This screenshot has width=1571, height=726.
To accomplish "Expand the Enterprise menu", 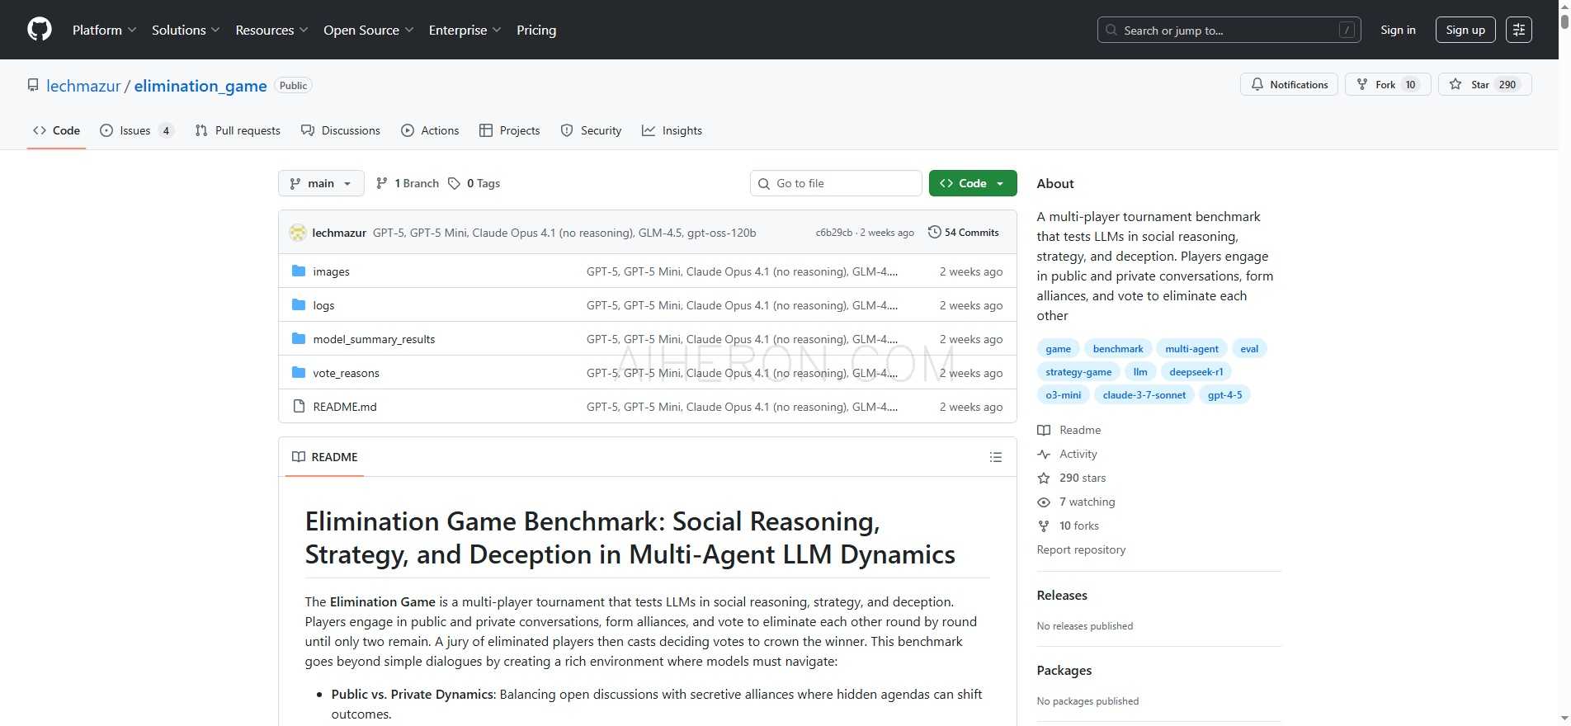I will coord(465,30).
